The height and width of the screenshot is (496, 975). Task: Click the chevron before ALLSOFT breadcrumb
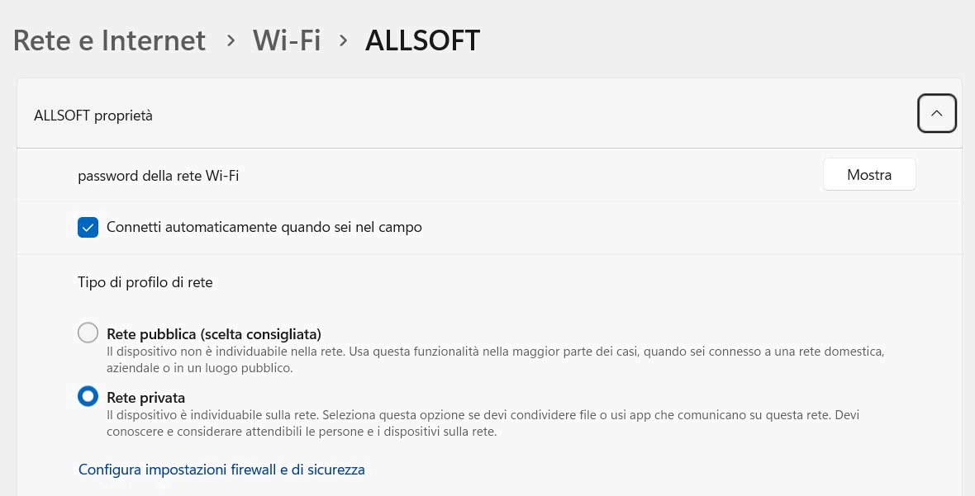[x=344, y=40]
